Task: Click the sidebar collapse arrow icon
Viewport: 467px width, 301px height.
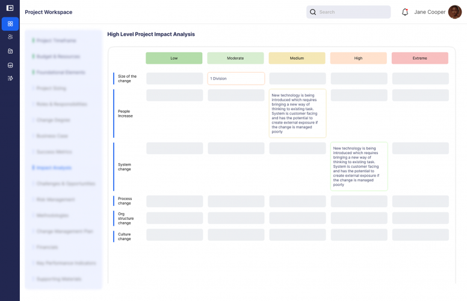Action: 10,8
